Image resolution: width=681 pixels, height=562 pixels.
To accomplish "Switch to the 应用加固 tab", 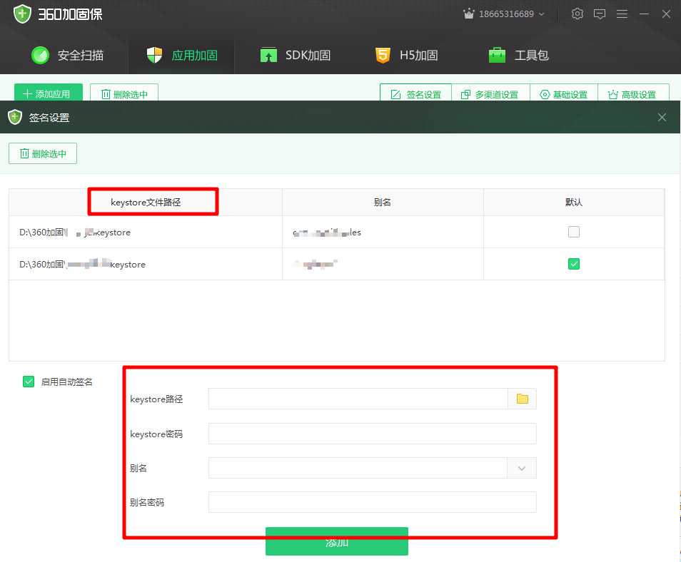I will coord(181,55).
